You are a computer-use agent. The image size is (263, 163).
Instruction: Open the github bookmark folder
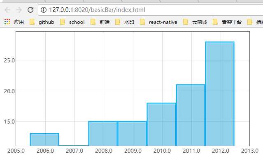[42, 22]
